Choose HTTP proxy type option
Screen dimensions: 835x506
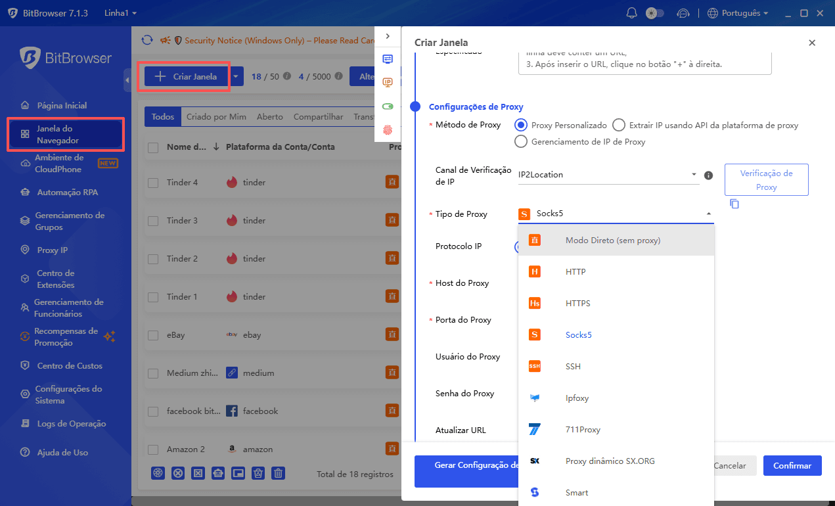click(616, 272)
